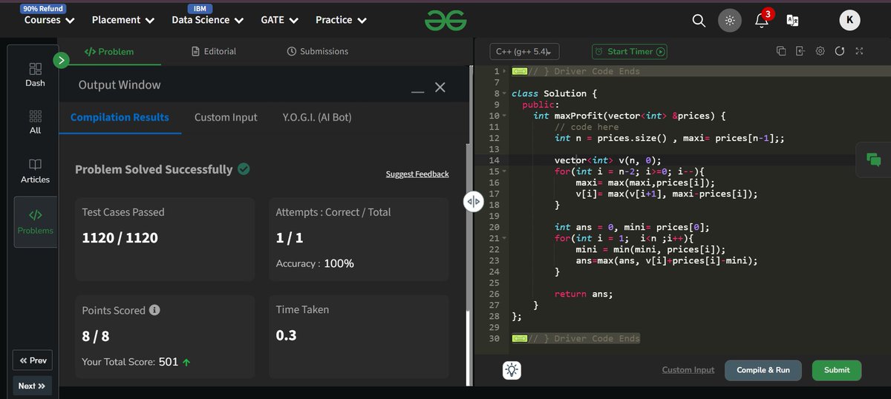The height and width of the screenshot is (399, 891).
Task: Select the Custom Input tab
Action: click(226, 117)
